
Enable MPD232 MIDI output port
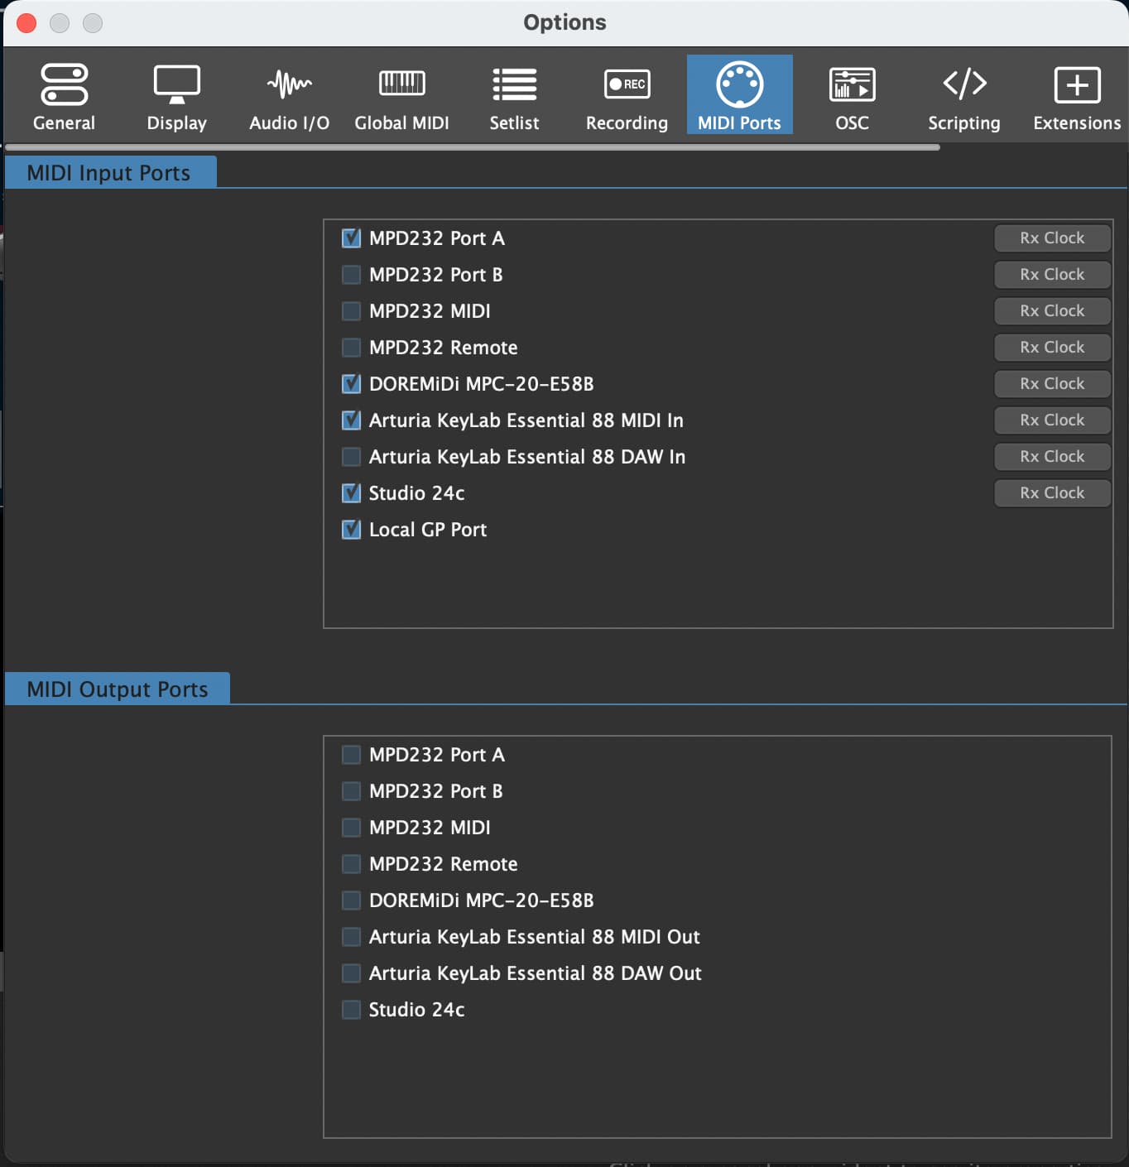[x=351, y=828]
